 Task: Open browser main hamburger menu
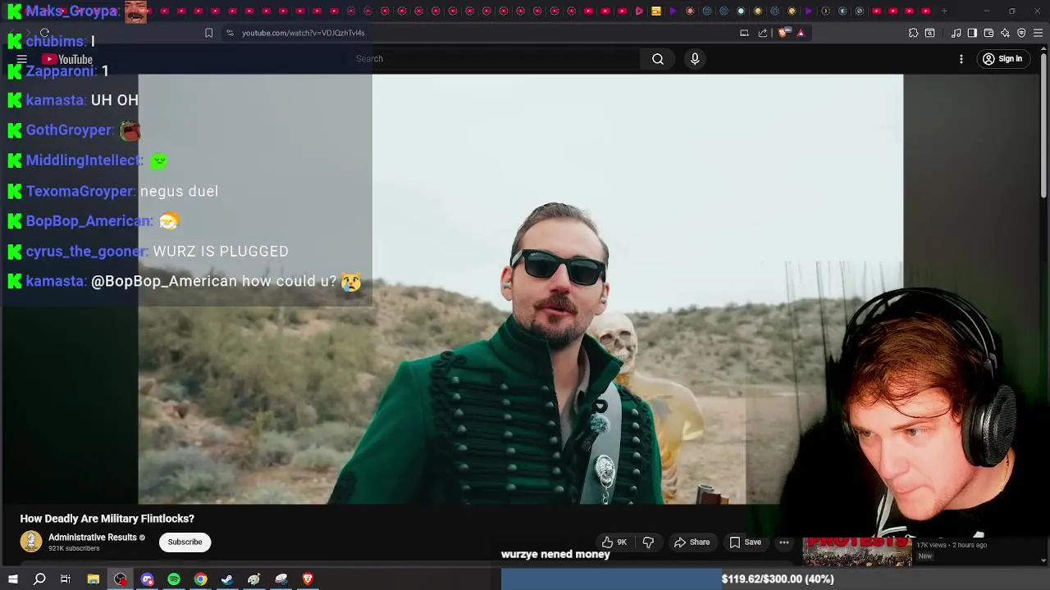[1039, 33]
